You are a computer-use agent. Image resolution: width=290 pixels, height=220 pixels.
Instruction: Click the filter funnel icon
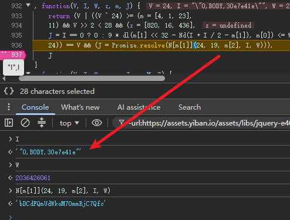pos(122,123)
